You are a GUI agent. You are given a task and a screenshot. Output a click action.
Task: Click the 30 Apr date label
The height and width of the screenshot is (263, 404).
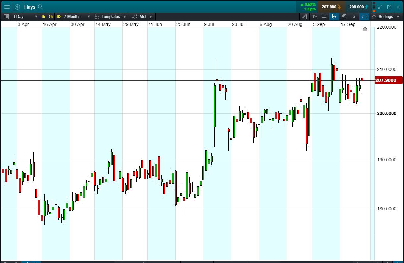tap(77, 24)
